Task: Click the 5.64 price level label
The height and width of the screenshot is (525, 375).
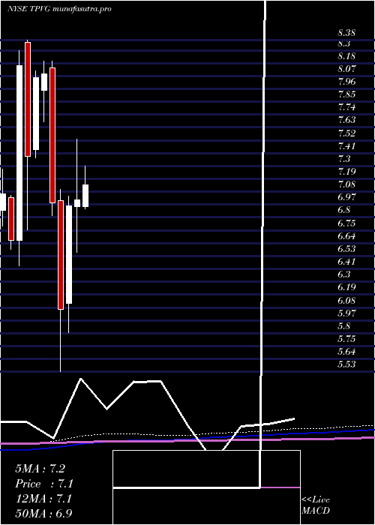Action: pos(346,352)
